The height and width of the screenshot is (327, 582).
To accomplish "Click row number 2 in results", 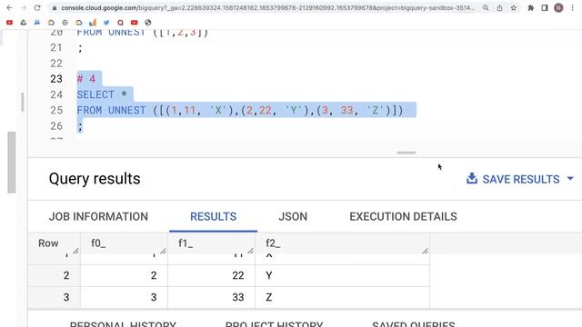I will 66,275.
